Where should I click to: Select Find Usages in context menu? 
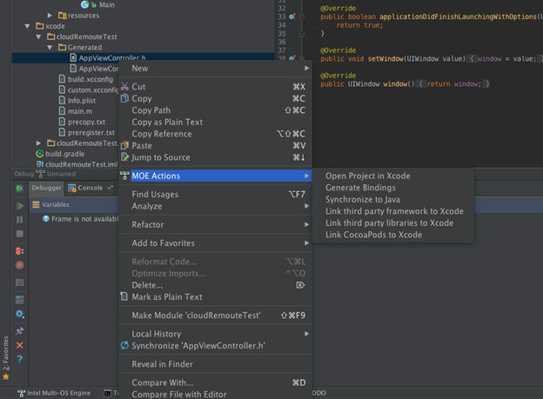[216, 194]
